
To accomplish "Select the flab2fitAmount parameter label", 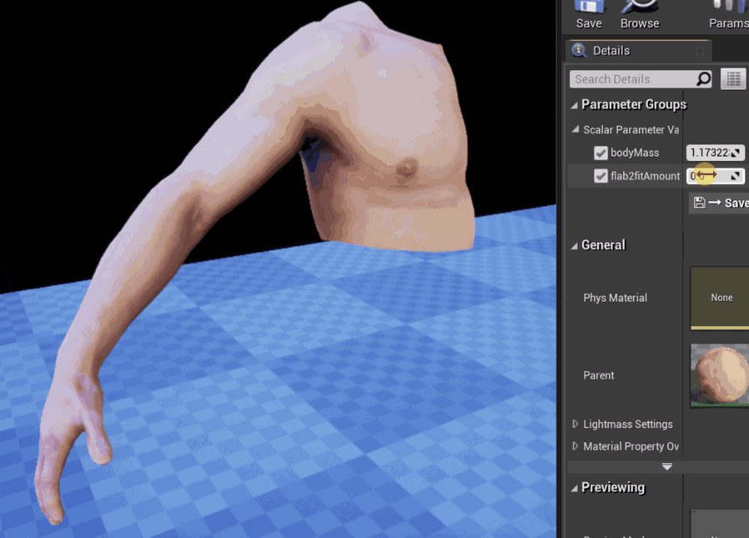I will (646, 176).
